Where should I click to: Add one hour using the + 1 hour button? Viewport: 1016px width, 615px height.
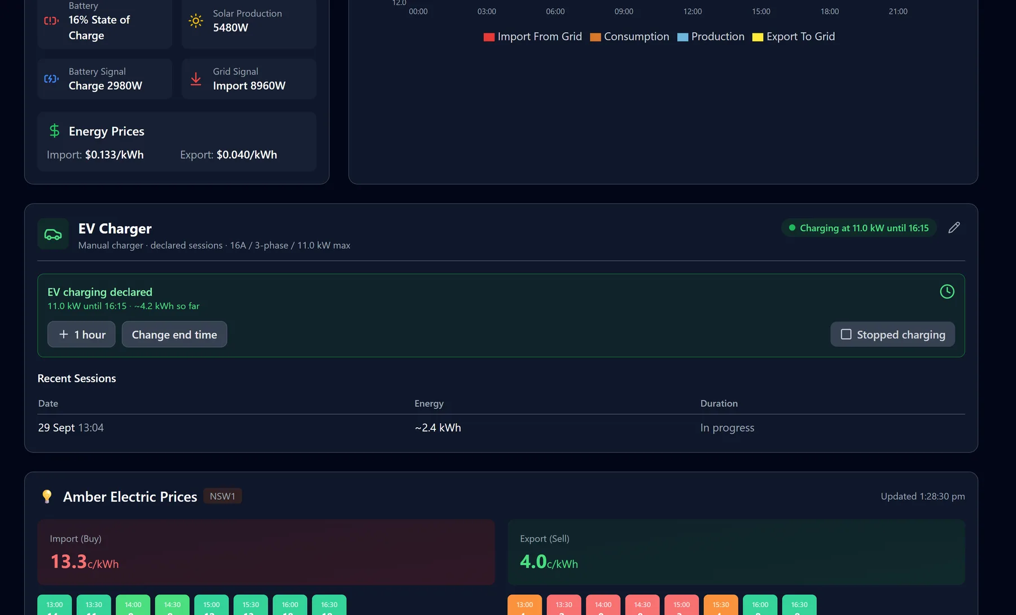pyautogui.click(x=81, y=335)
